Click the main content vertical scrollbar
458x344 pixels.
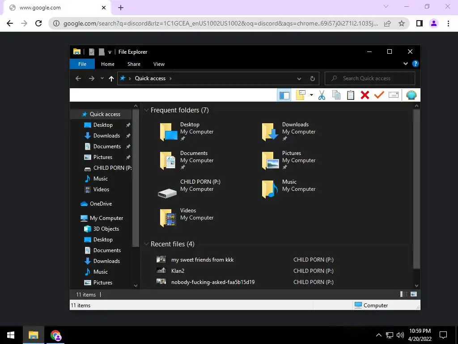coord(416,189)
